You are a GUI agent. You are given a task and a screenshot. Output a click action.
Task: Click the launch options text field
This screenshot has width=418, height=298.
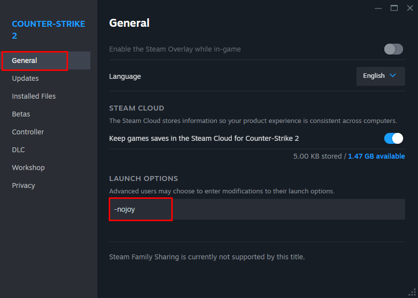point(257,209)
